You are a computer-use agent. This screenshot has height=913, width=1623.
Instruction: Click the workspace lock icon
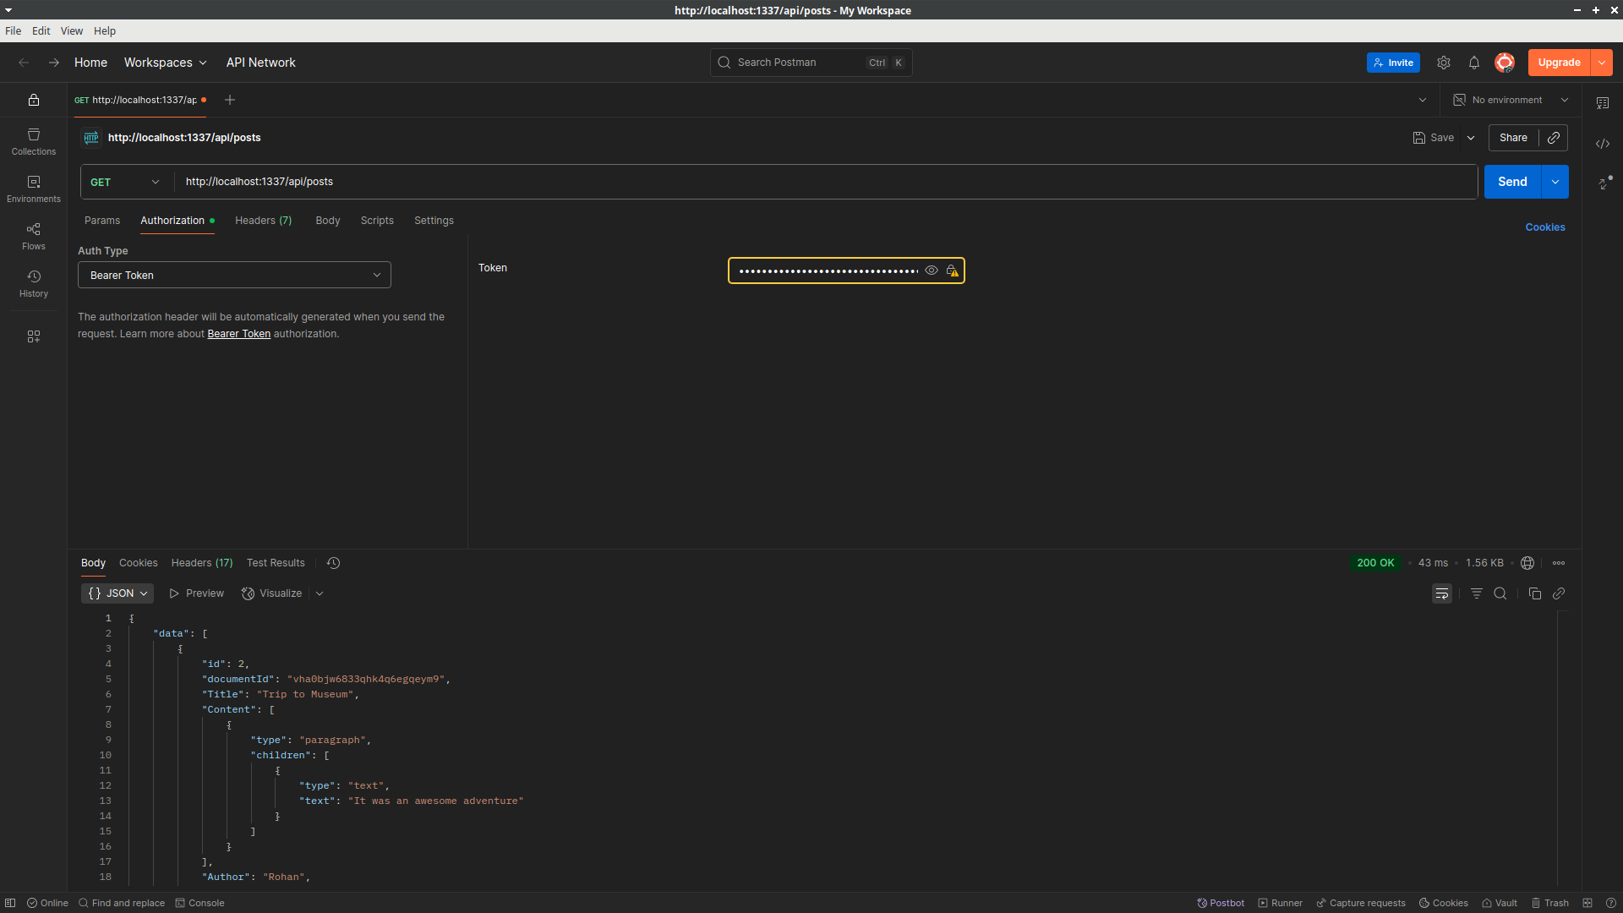click(x=34, y=100)
